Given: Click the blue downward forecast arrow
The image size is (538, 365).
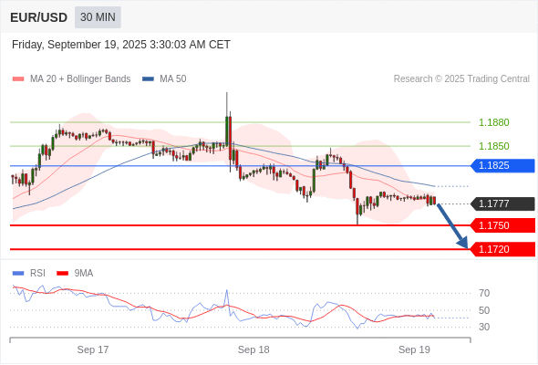Looking at the screenshot, I should [452, 226].
